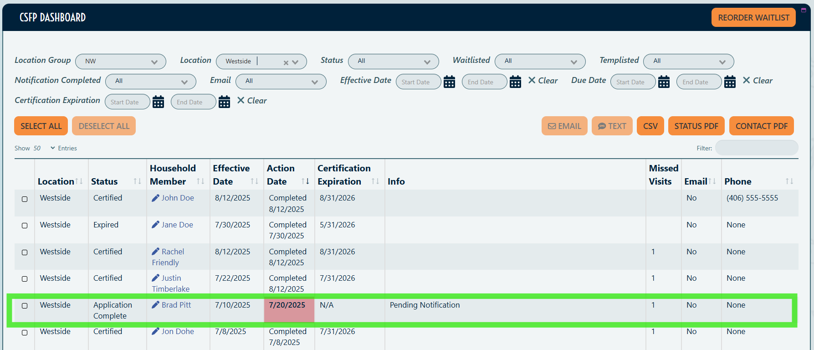Click the DESELECT ALL button
The height and width of the screenshot is (350, 814).
click(x=104, y=126)
